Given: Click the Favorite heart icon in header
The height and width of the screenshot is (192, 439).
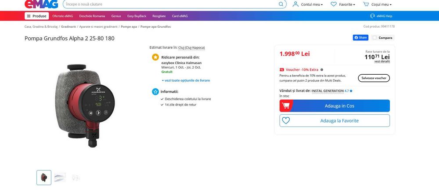Looking at the screenshot, I should [x=334, y=4].
